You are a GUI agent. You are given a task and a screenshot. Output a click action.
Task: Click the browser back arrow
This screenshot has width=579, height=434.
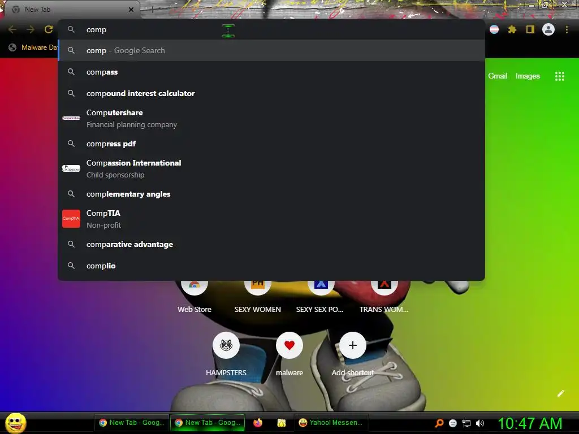click(12, 29)
